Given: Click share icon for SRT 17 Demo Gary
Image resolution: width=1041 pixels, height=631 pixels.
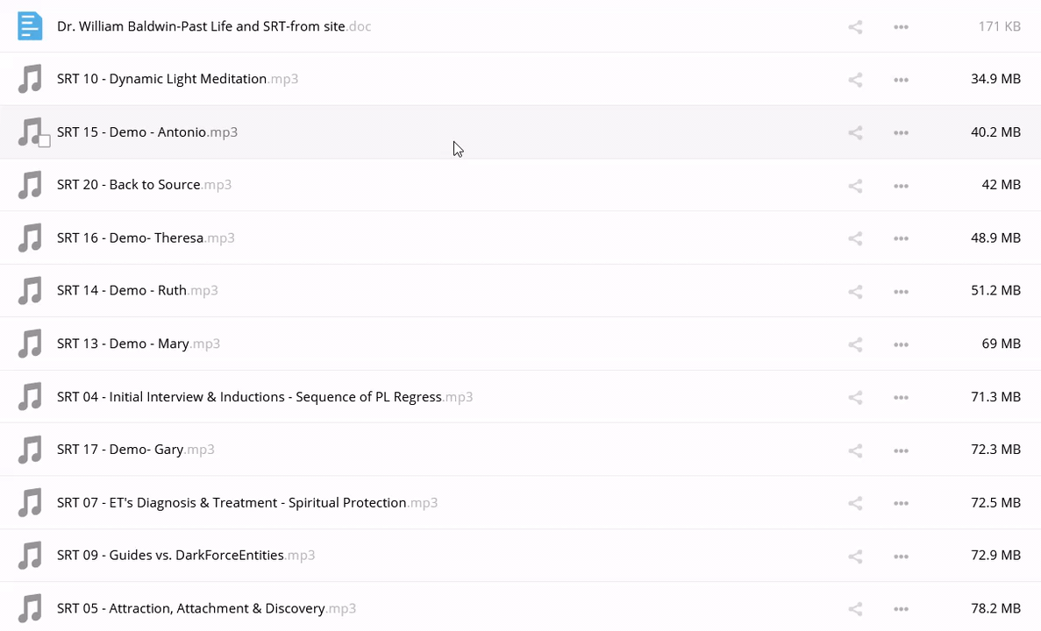Looking at the screenshot, I should 855,450.
